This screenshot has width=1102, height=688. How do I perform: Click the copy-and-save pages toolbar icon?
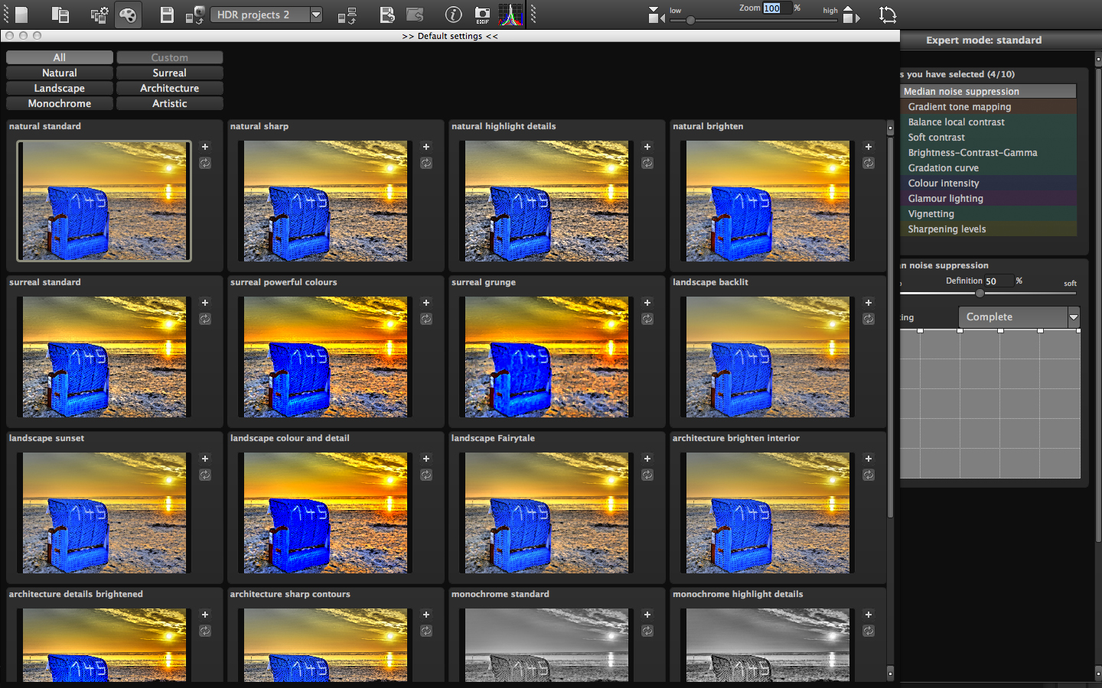pyautogui.click(x=60, y=15)
